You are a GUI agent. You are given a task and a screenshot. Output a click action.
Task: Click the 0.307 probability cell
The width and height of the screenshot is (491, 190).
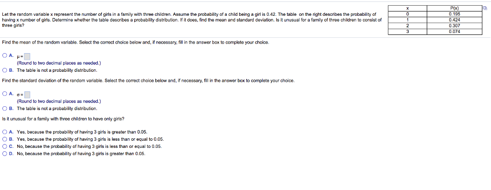[454, 26]
